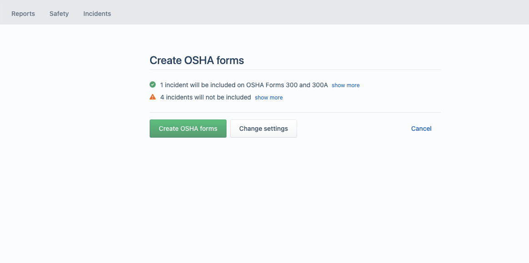Screen dimensions: 529x263
Task: Expand excluded incidents via show more
Action: (x=268, y=97)
